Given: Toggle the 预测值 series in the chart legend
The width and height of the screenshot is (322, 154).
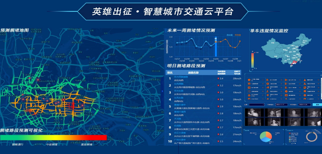Looking at the screenshot, I should tap(237, 35).
